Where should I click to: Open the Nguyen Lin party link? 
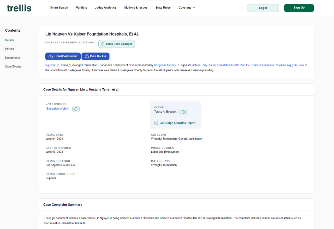(52, 65)
